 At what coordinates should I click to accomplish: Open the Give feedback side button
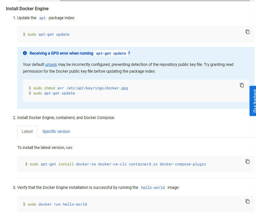click(253, 101)
